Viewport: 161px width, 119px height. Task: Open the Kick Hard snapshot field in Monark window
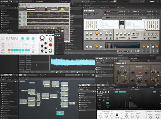coord(142,58)
